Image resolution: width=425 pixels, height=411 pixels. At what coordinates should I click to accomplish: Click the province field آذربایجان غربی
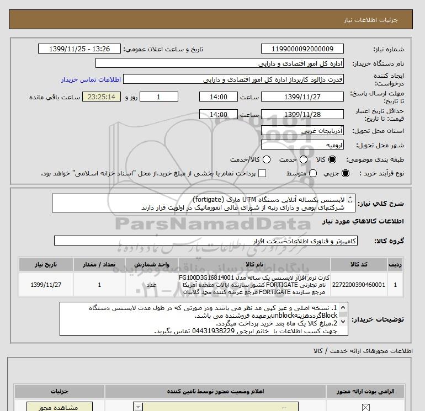pos(302,131)
